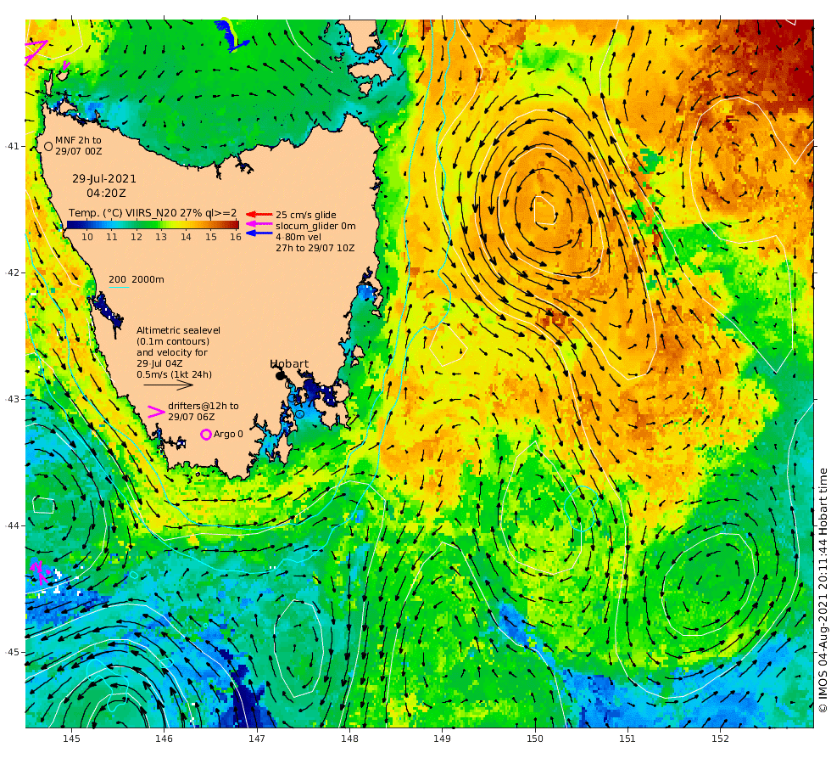This screenshot has height=764, width=831.
Task: Click the latitude axis label -41
Action: click(x=12, y=146)
